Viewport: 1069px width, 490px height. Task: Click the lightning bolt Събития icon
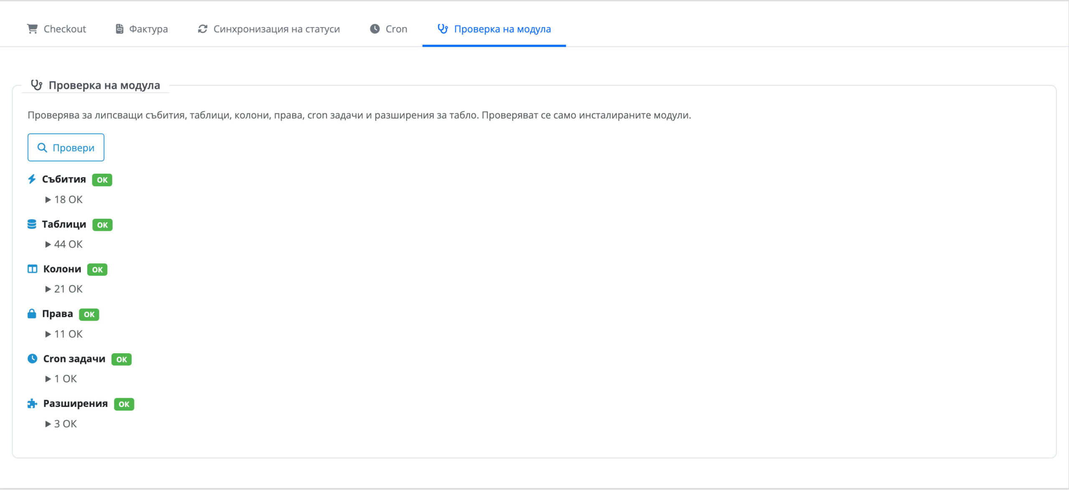32,179
